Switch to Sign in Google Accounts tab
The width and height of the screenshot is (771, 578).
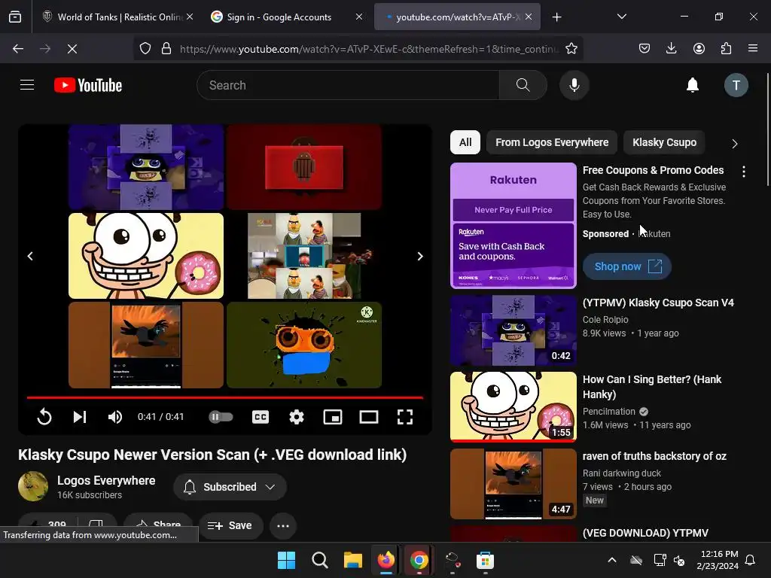279,17
